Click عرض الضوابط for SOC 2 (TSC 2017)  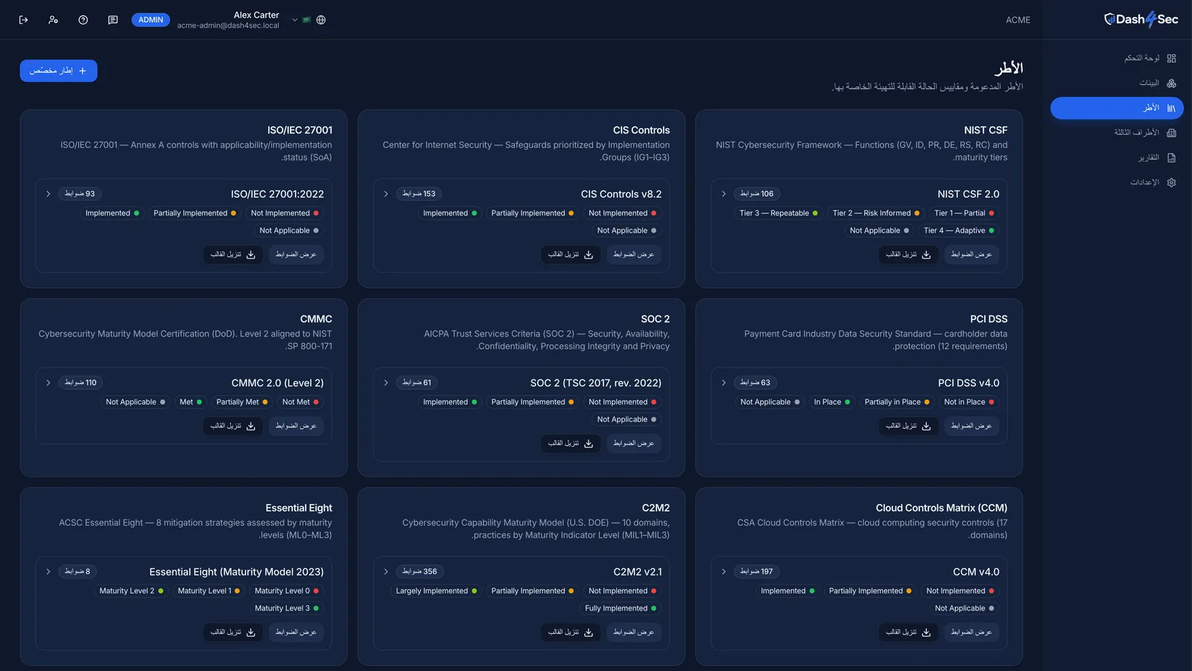pos(633,443)
